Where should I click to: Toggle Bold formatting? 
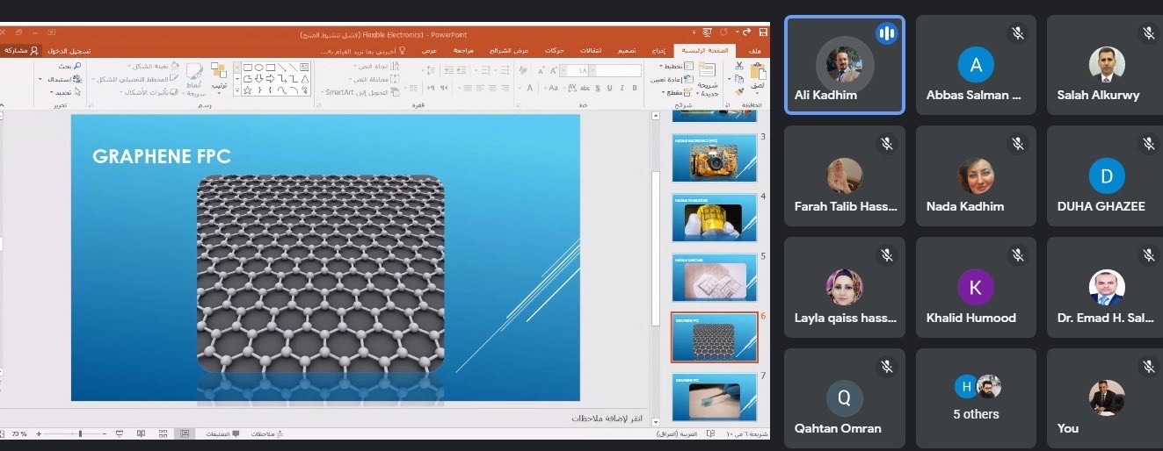[634, 88]
